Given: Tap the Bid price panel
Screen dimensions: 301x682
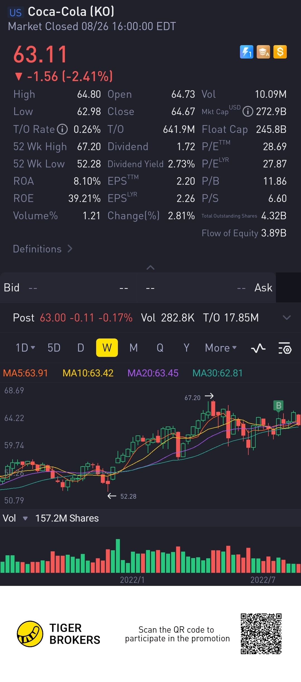Looking at the screenshot, I should pos(68,288).
